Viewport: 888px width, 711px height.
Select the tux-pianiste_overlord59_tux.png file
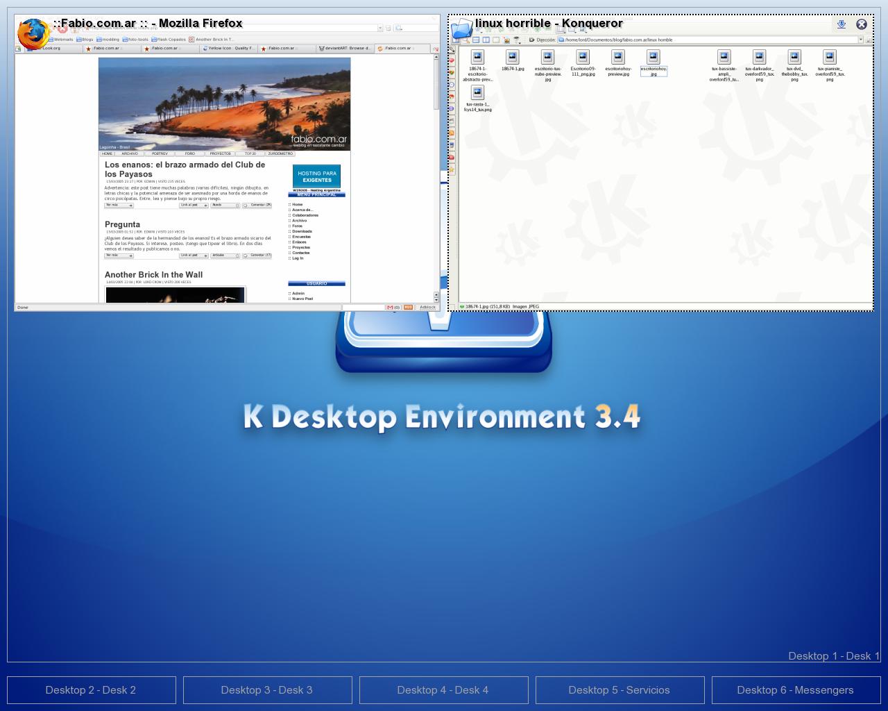(x=830, y=58)
